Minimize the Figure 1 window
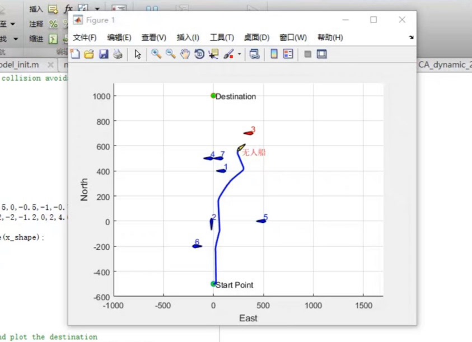Viewport: 472px width, 342px height. [x=345, y=20]
